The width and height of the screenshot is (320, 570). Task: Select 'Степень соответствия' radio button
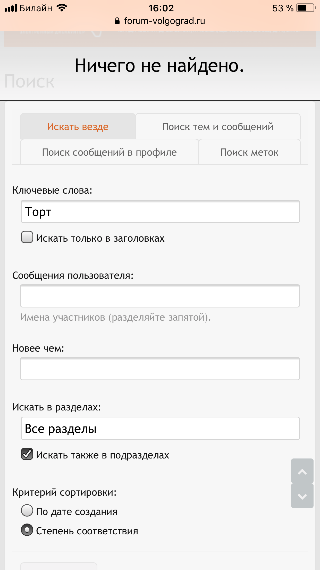coord(27,530)
